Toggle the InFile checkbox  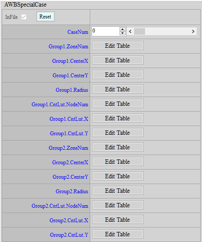24,17
